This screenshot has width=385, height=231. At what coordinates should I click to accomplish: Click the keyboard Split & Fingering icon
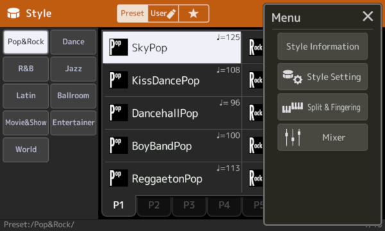pos(293,108)
